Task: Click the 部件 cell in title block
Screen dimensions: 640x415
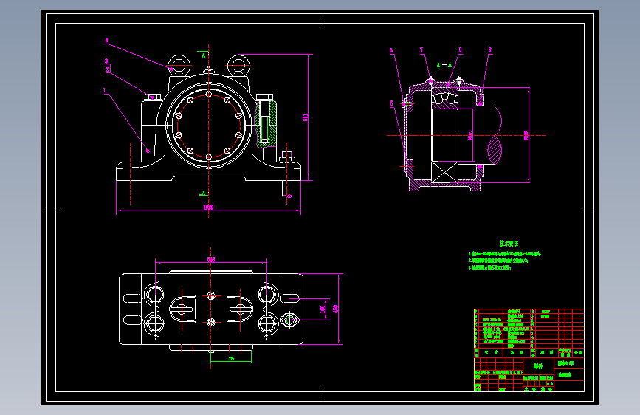Action: 538,366
